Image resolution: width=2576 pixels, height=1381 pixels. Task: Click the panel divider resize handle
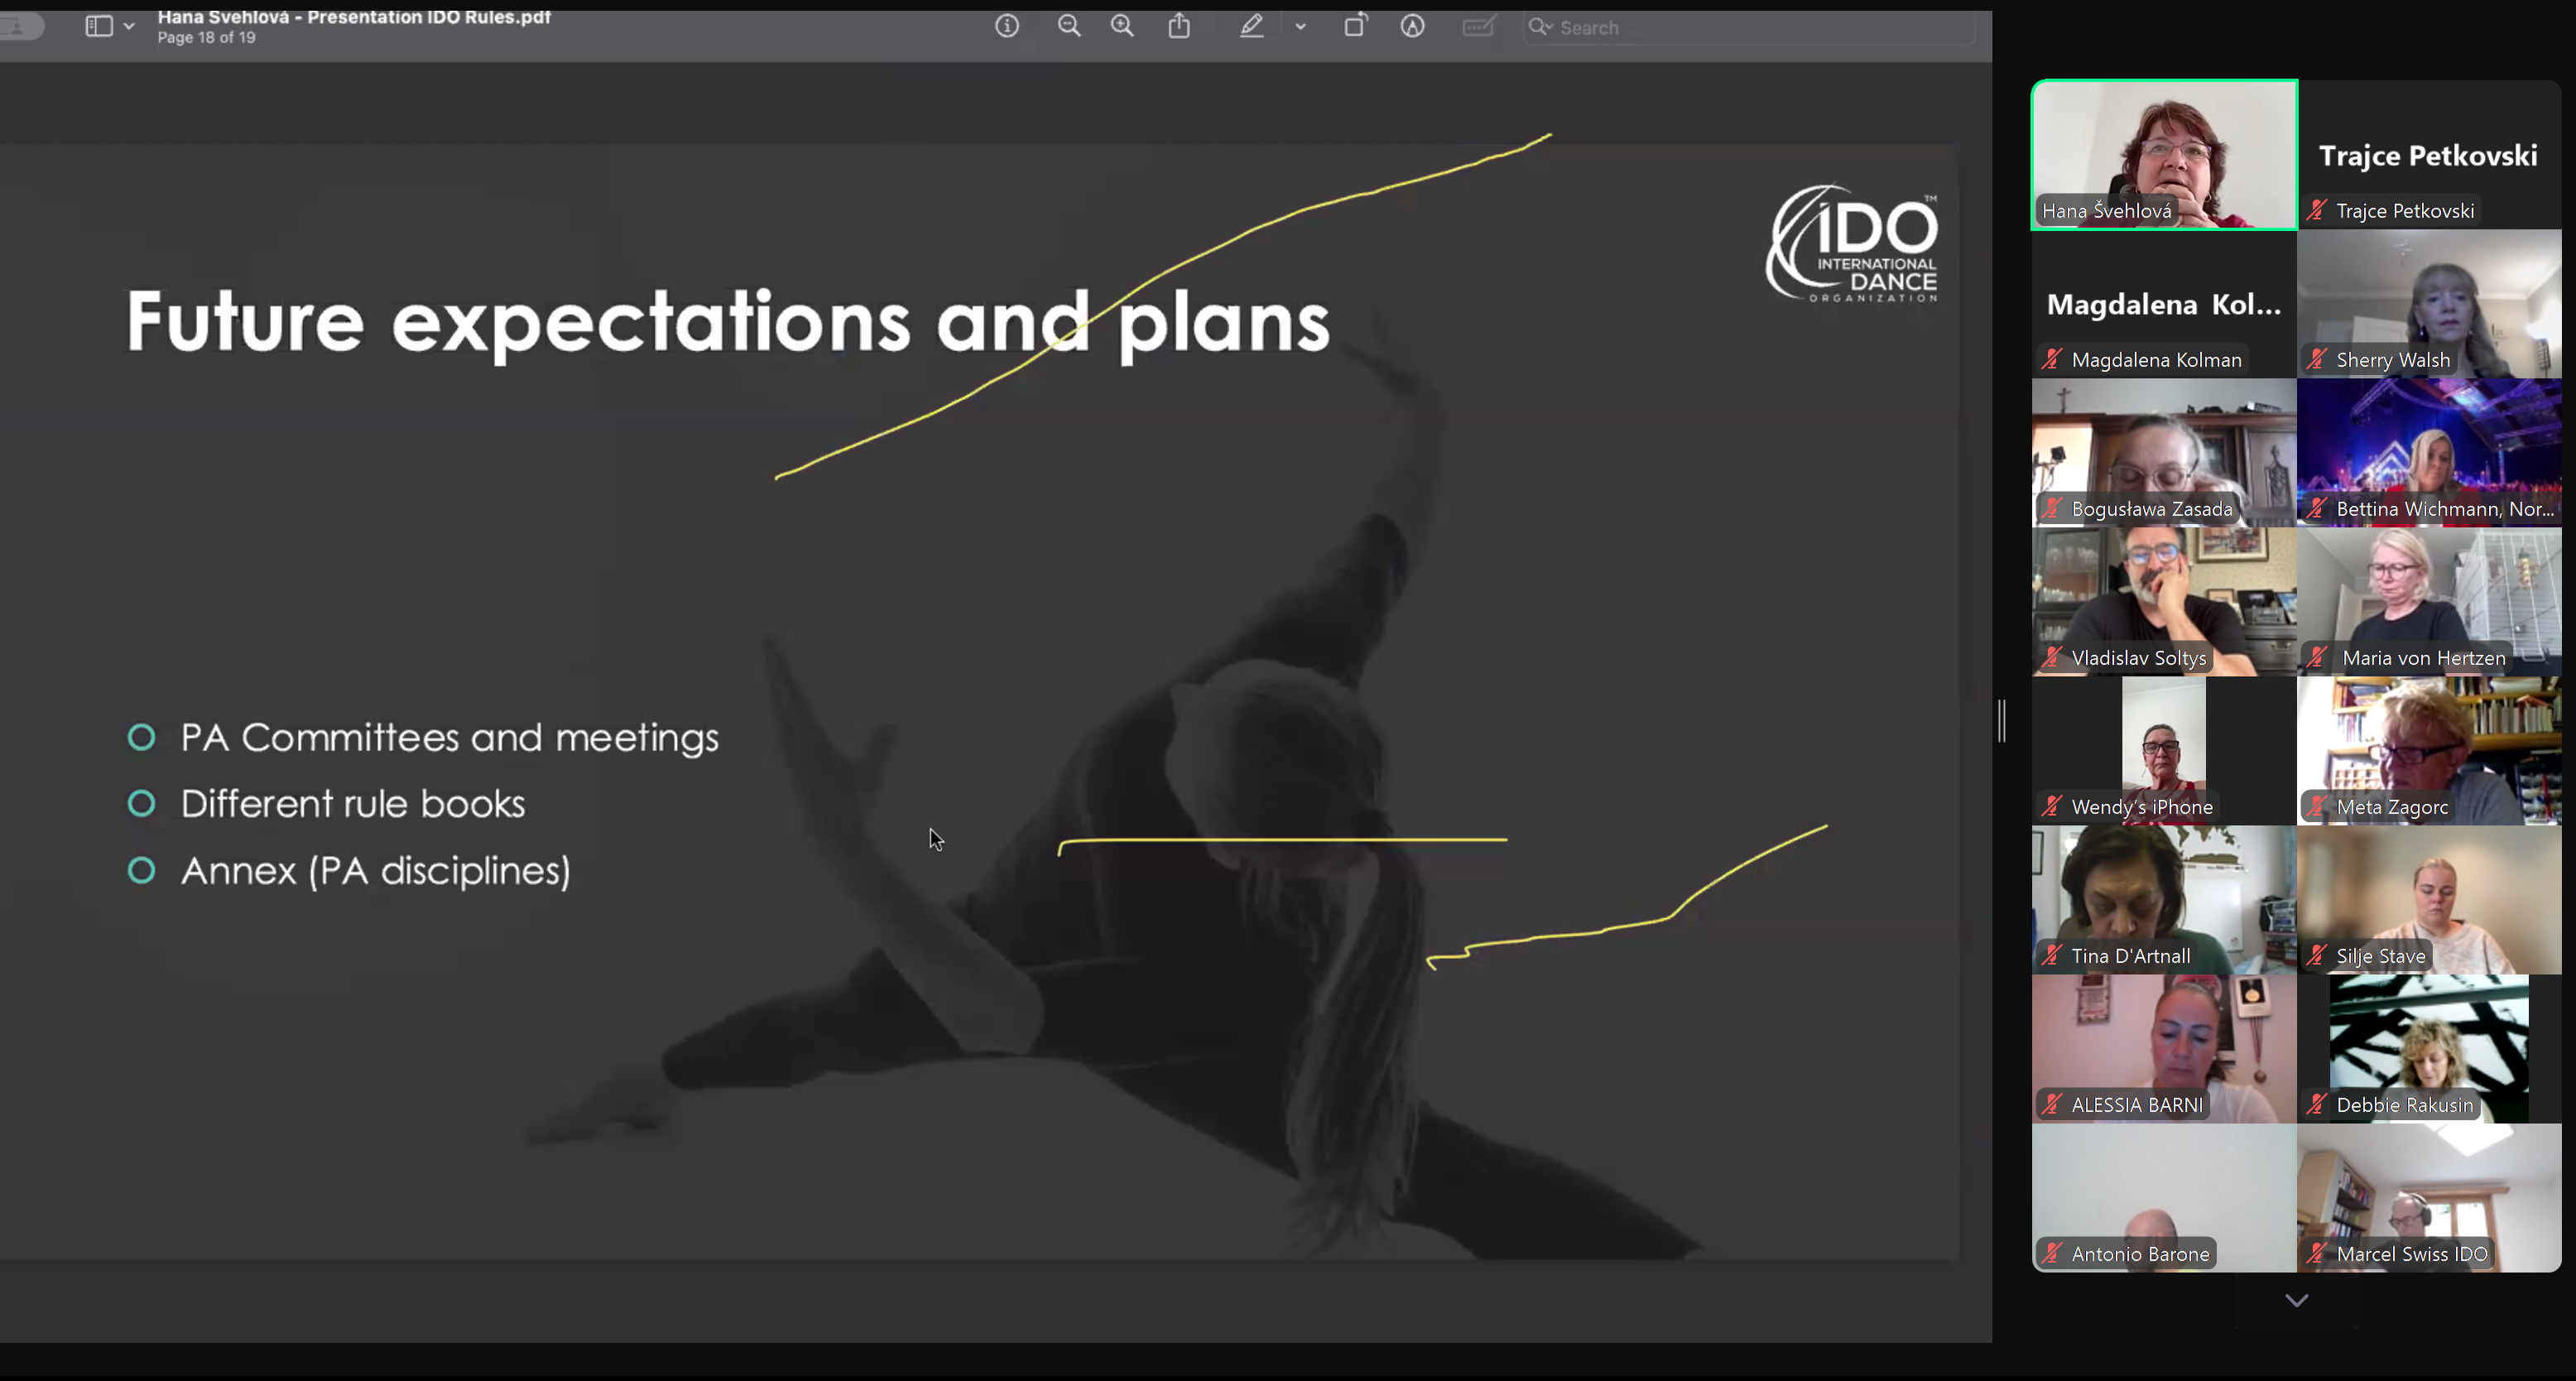pos(2001,720)
